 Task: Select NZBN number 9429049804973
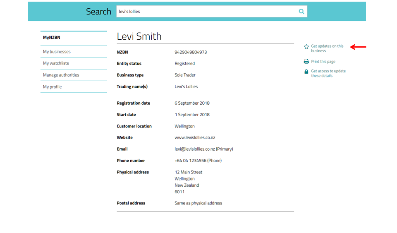(x=191, y=52)
